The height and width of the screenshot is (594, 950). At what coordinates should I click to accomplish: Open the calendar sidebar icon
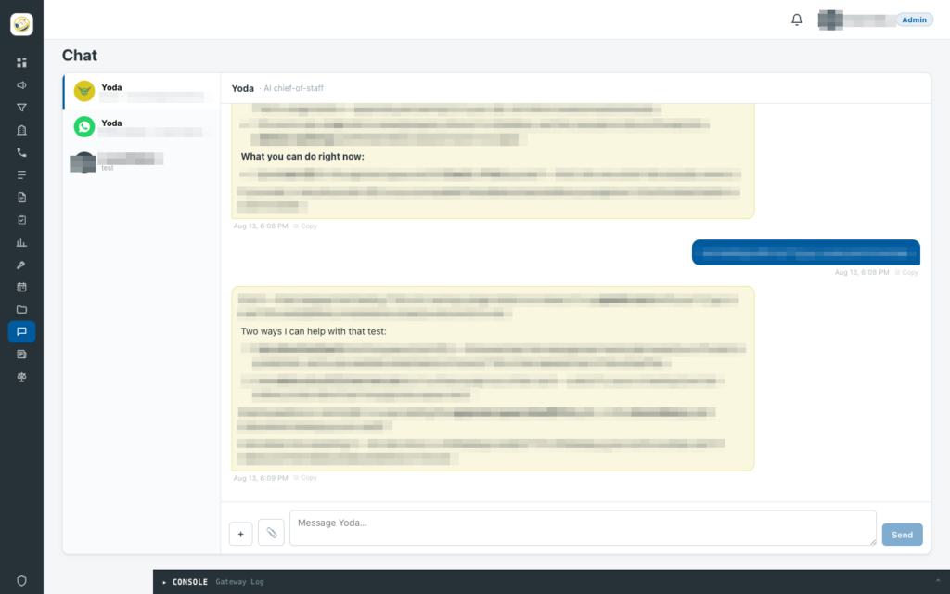22,287
